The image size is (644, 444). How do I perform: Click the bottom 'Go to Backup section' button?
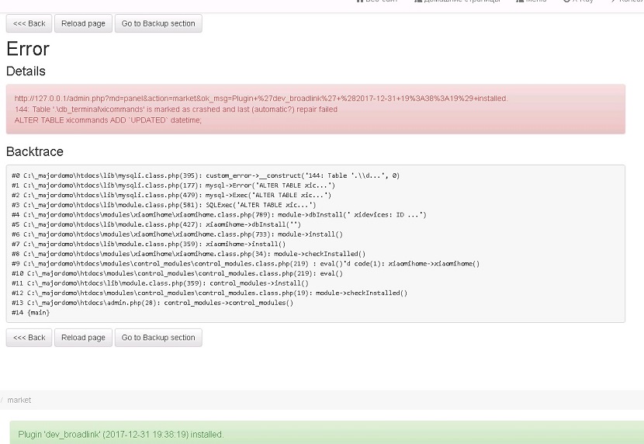pos(158,338)
